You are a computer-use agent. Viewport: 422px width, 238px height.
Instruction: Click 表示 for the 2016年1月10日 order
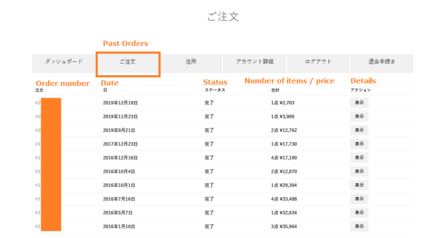359,226
